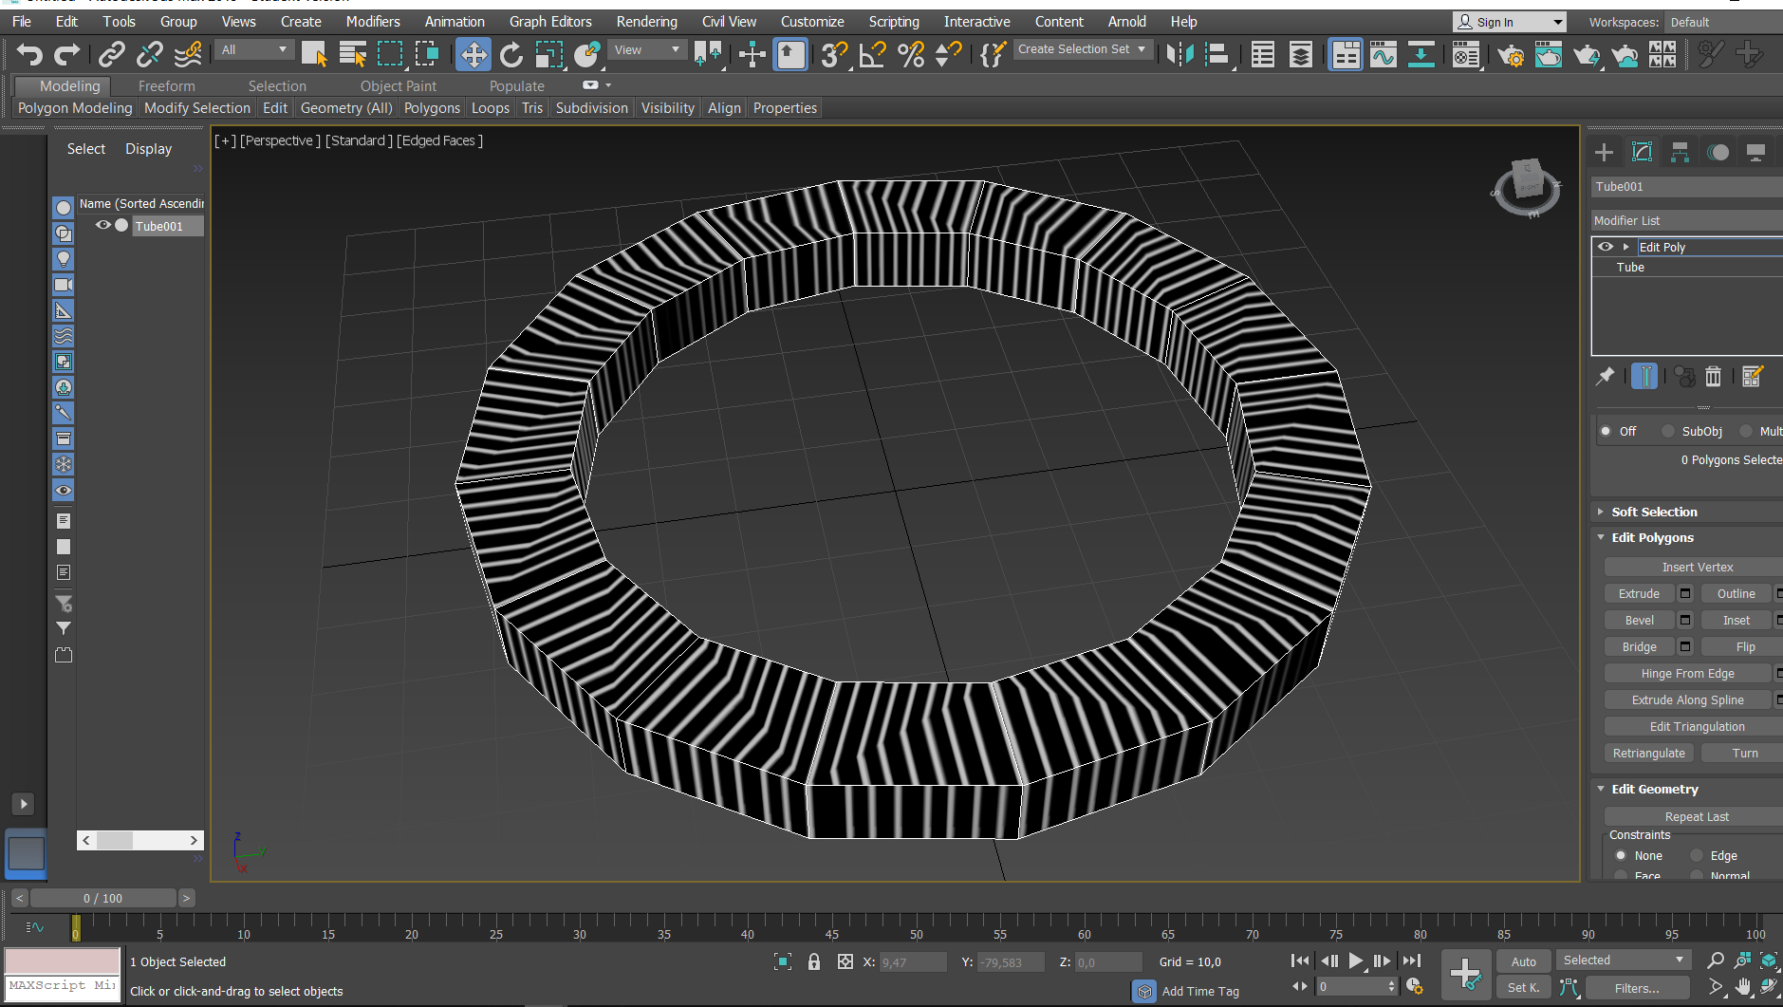Screen dimensions: 1783x1007
Task: Toggle the Angle Snap icon
Action: pyautogui.click(x=871, y=54)
